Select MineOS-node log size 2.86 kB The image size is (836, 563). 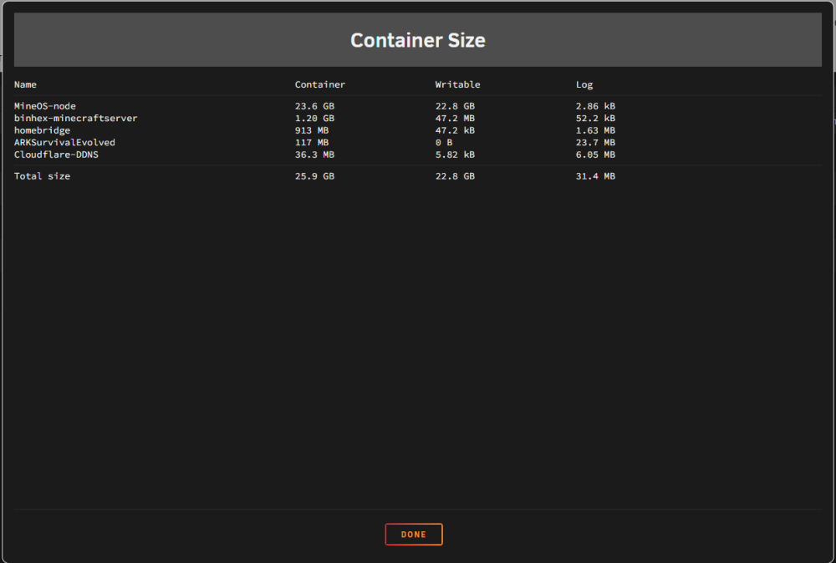(595, 106)
